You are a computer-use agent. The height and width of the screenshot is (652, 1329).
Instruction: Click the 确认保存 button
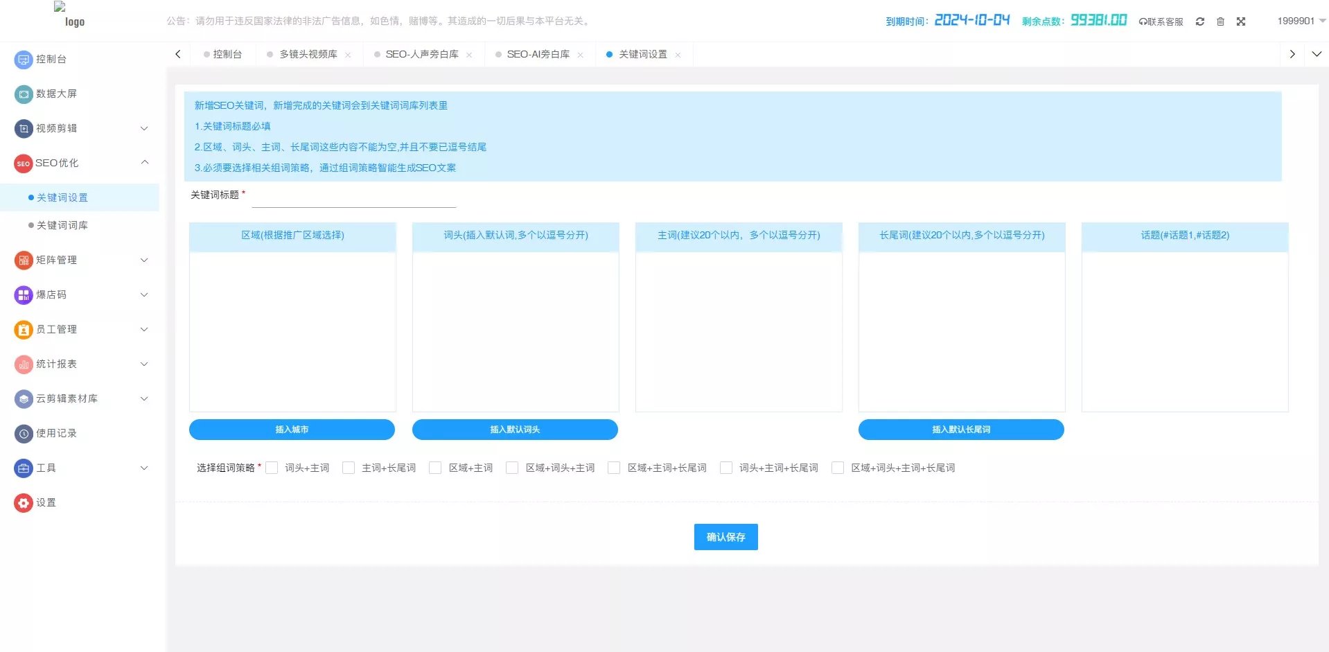click(x=725, y=536)
